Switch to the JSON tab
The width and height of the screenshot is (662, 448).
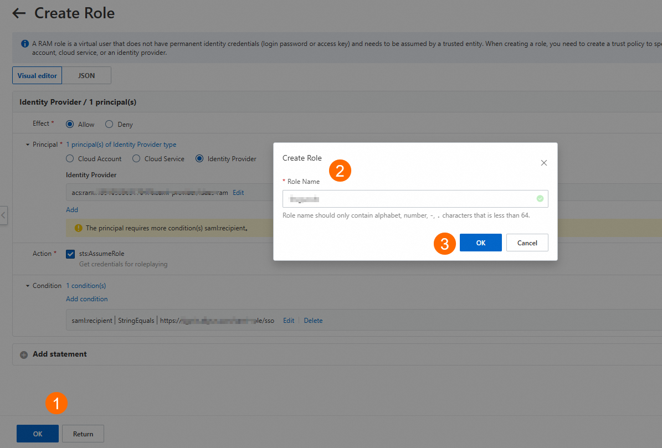click(86, 75)
